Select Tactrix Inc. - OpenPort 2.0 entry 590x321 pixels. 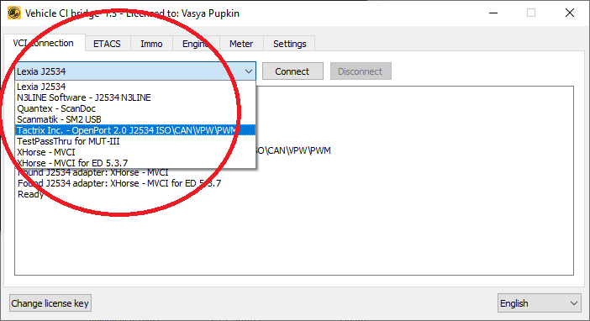pos(135,130)
